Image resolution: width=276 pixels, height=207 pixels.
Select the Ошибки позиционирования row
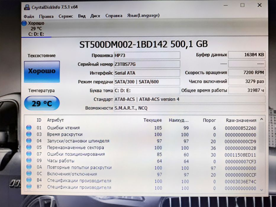pos(142,154)
